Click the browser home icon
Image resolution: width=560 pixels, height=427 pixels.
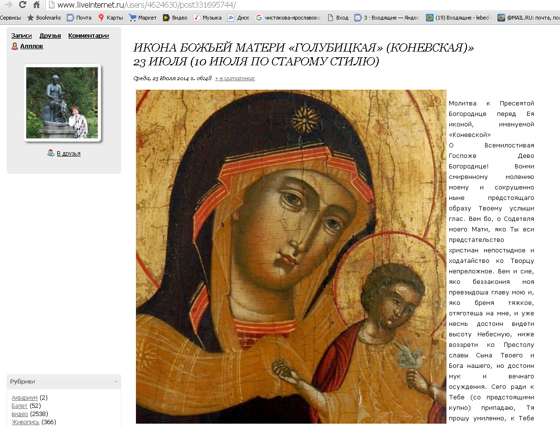click(36, 5)
